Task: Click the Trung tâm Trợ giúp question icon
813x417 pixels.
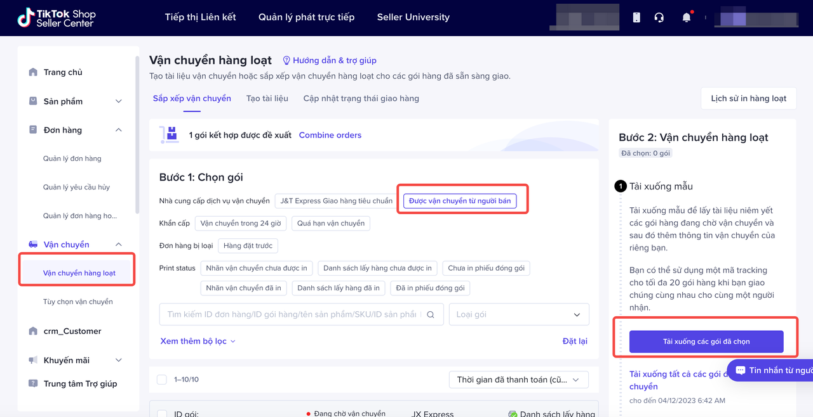Action: click(33, 383)
